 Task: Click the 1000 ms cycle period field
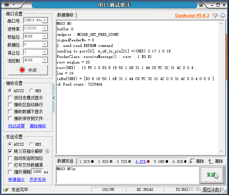(37, 172)
